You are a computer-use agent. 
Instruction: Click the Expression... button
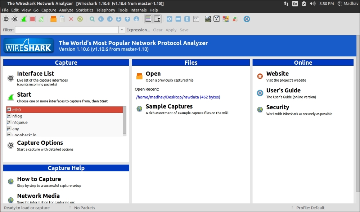(x=138, y=30)
